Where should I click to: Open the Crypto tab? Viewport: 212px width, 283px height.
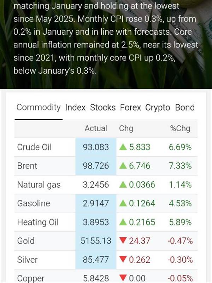tap(158, 108)
